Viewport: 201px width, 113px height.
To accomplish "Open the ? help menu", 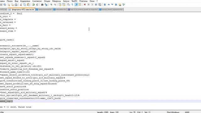I will tap(97, 1).
